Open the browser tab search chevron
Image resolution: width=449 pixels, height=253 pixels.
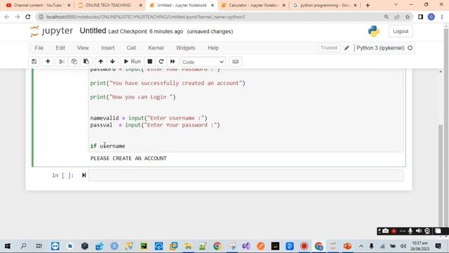click(x=396, y=5)
